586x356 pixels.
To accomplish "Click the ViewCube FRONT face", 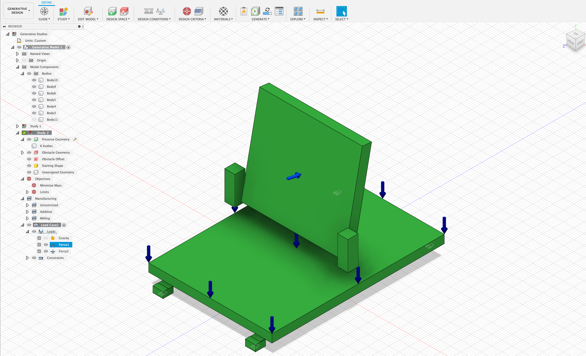I will pos(571,42).
